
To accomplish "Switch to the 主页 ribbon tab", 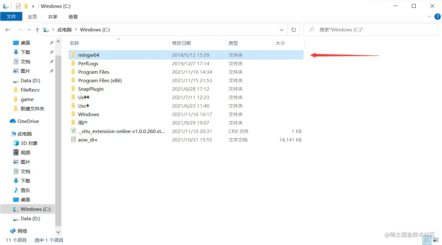I will 32,17.
